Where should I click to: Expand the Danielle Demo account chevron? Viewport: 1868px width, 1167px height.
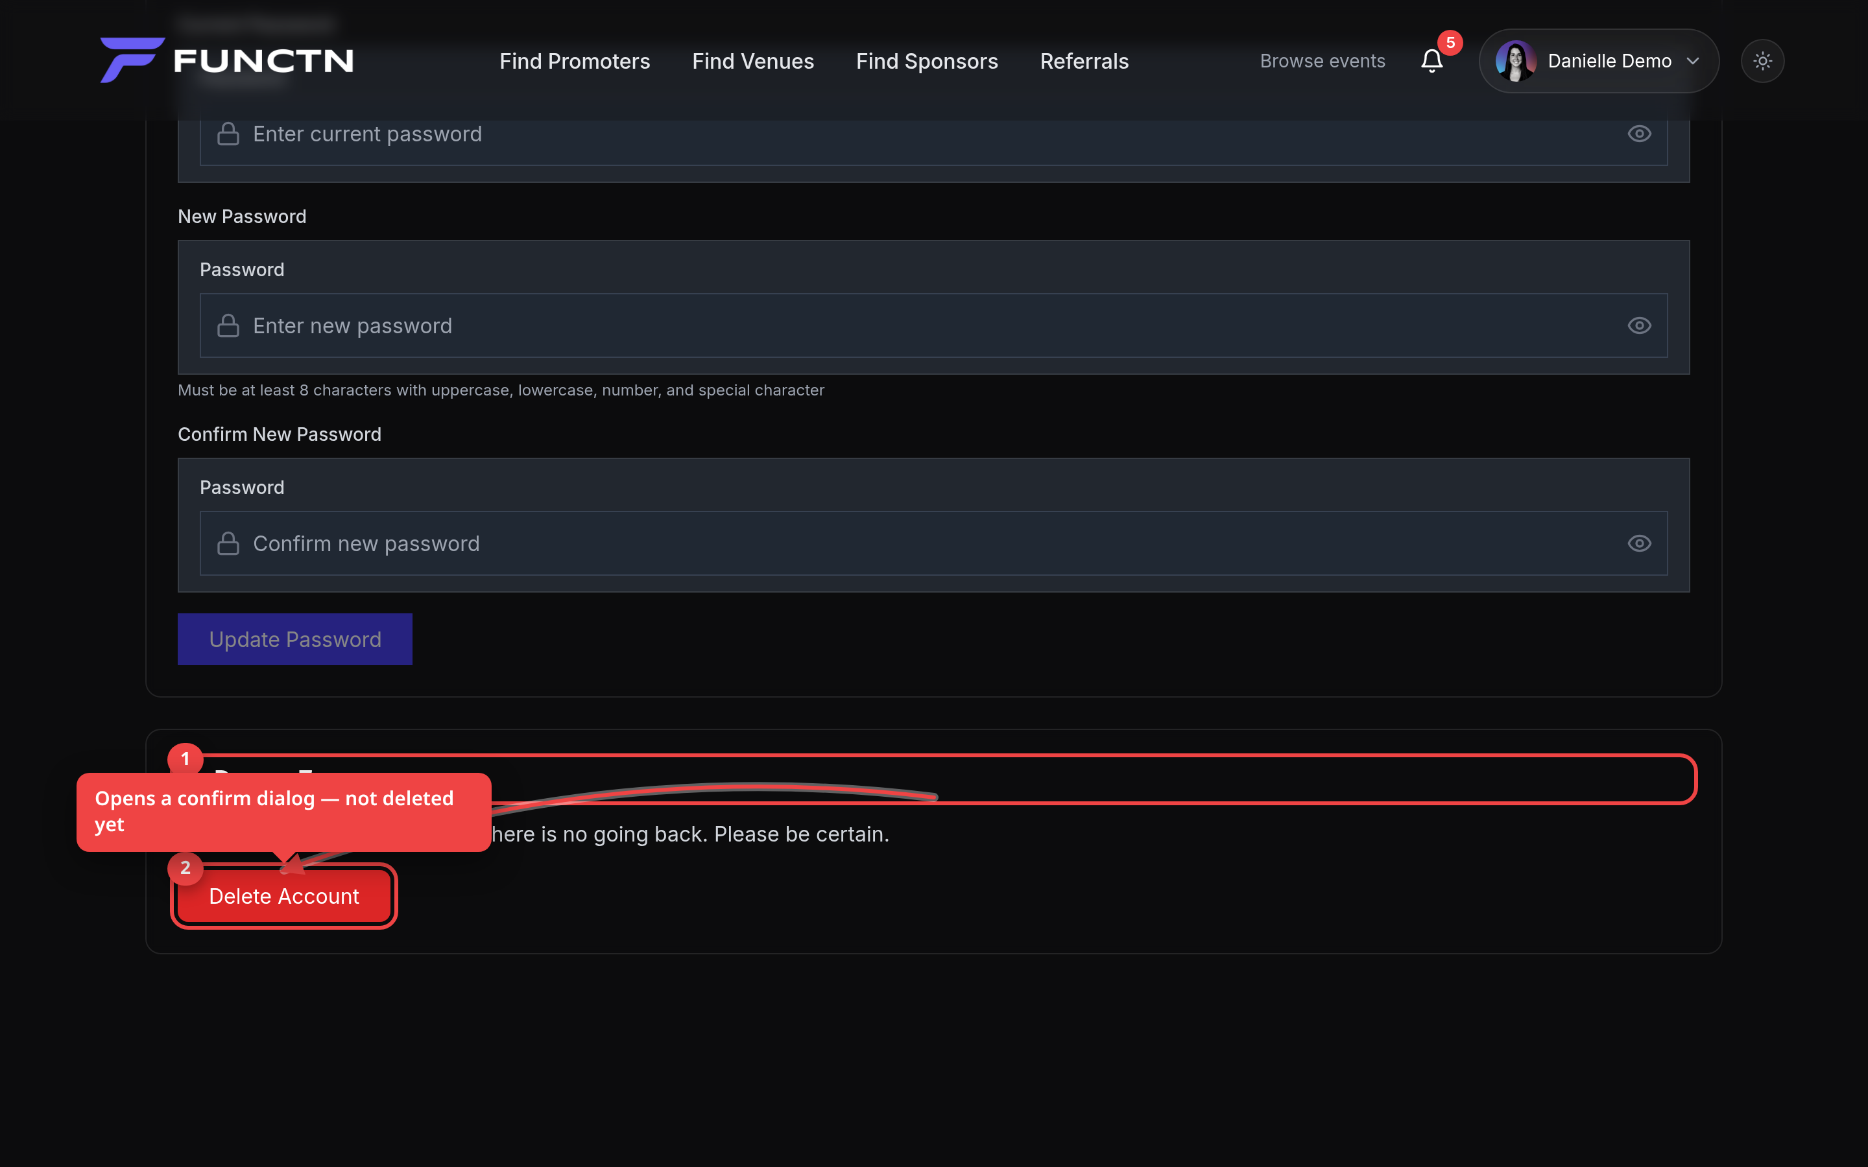click(x=1693, y=61)
